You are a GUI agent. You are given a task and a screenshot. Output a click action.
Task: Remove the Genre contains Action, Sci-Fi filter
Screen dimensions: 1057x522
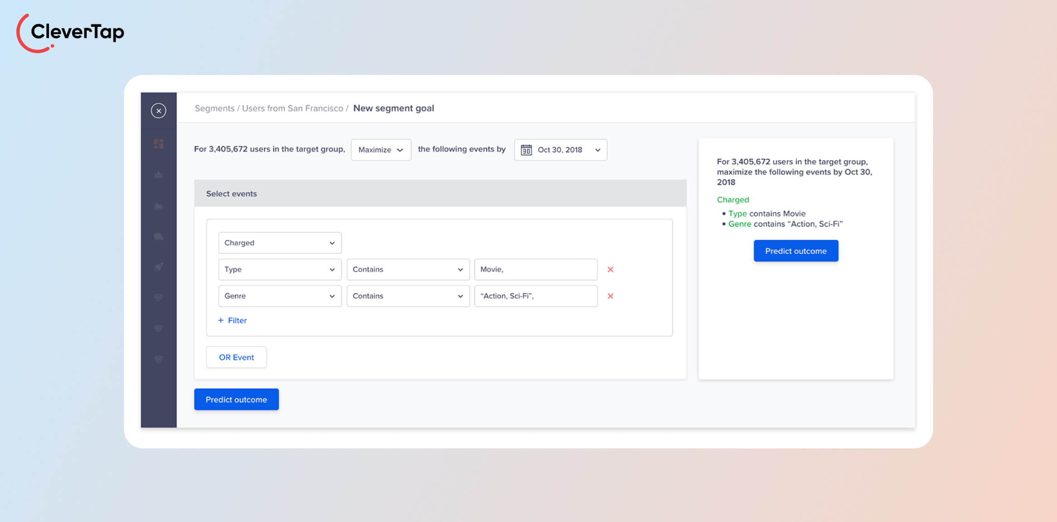click(x=610, y=296)
